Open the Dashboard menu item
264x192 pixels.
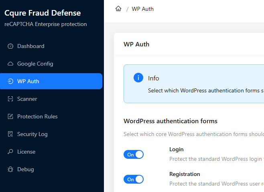pyautogui.click(x=51, y=46)
